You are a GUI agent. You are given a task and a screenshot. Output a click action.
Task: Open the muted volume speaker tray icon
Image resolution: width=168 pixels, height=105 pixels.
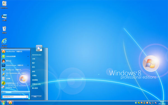(x=150, y=103)
